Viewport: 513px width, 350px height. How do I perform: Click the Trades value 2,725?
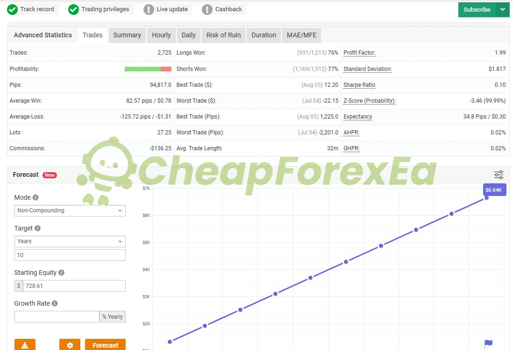click(x=164, y=53)
